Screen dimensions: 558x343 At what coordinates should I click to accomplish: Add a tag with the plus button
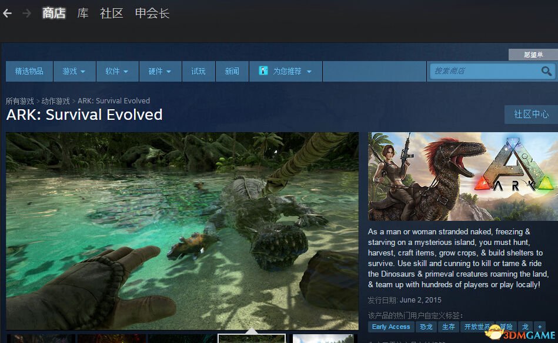pyautogui.click(x=540, y=327)
